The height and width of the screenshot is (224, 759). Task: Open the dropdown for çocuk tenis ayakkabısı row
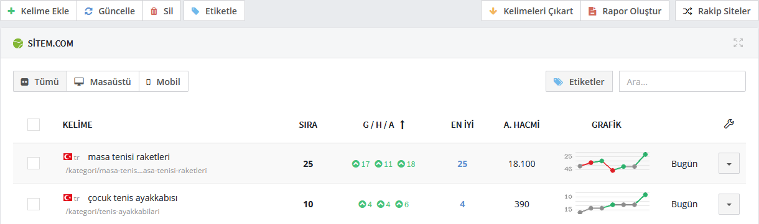[x=729, y=204]
